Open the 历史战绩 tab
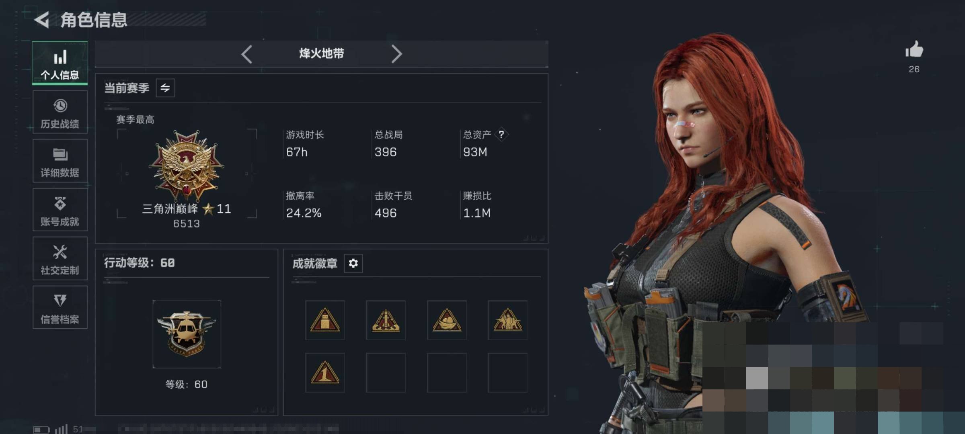 [60, 112]
